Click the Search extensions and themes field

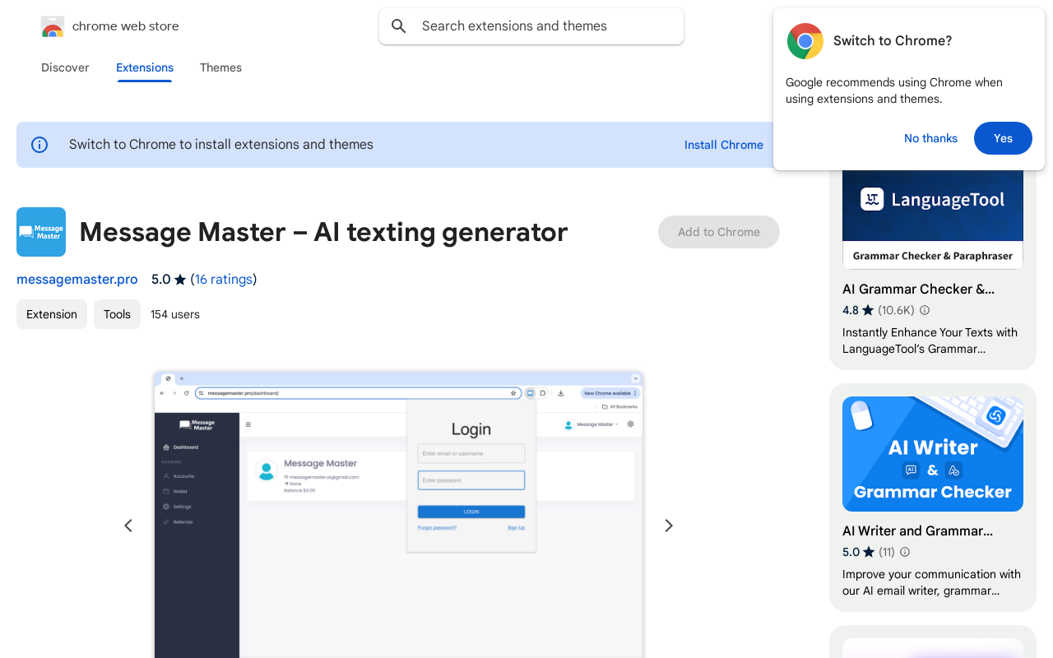543,26
